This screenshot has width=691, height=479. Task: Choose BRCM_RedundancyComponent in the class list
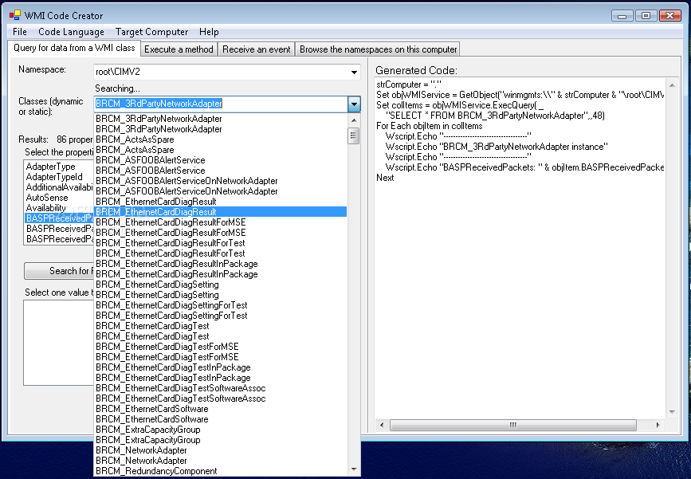point(220,471)
